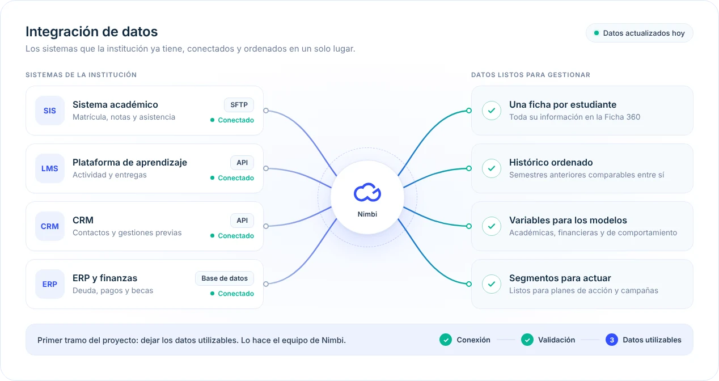The image size is (719, 381).
Task: Click the ERP system icon badge
Action: coord(50,284)
